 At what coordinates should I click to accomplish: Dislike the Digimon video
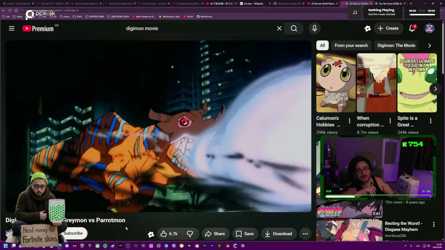(x=190, y=234)
